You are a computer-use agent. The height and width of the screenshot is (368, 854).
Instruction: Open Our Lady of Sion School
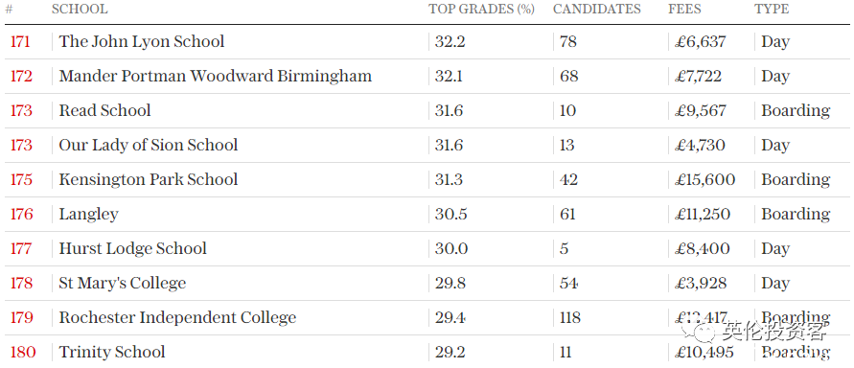149,145
